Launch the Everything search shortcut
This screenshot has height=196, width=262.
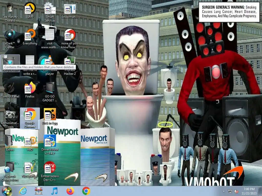(30, 37)
